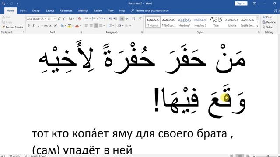Open the Paragraph dialog launcher
Viewport: 280px width, 157px height.
pyautogui.click(x=142, y=32)
